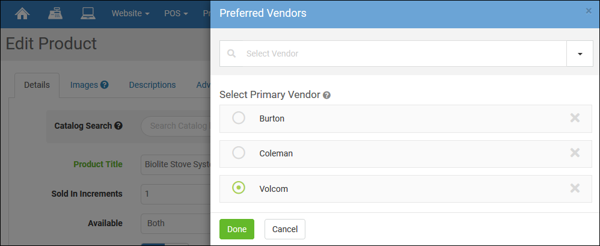This screenshot has height=246, width=600.
Task: Click help icon beside Select Primary Vendor
Action: click(x=327, y=95)
